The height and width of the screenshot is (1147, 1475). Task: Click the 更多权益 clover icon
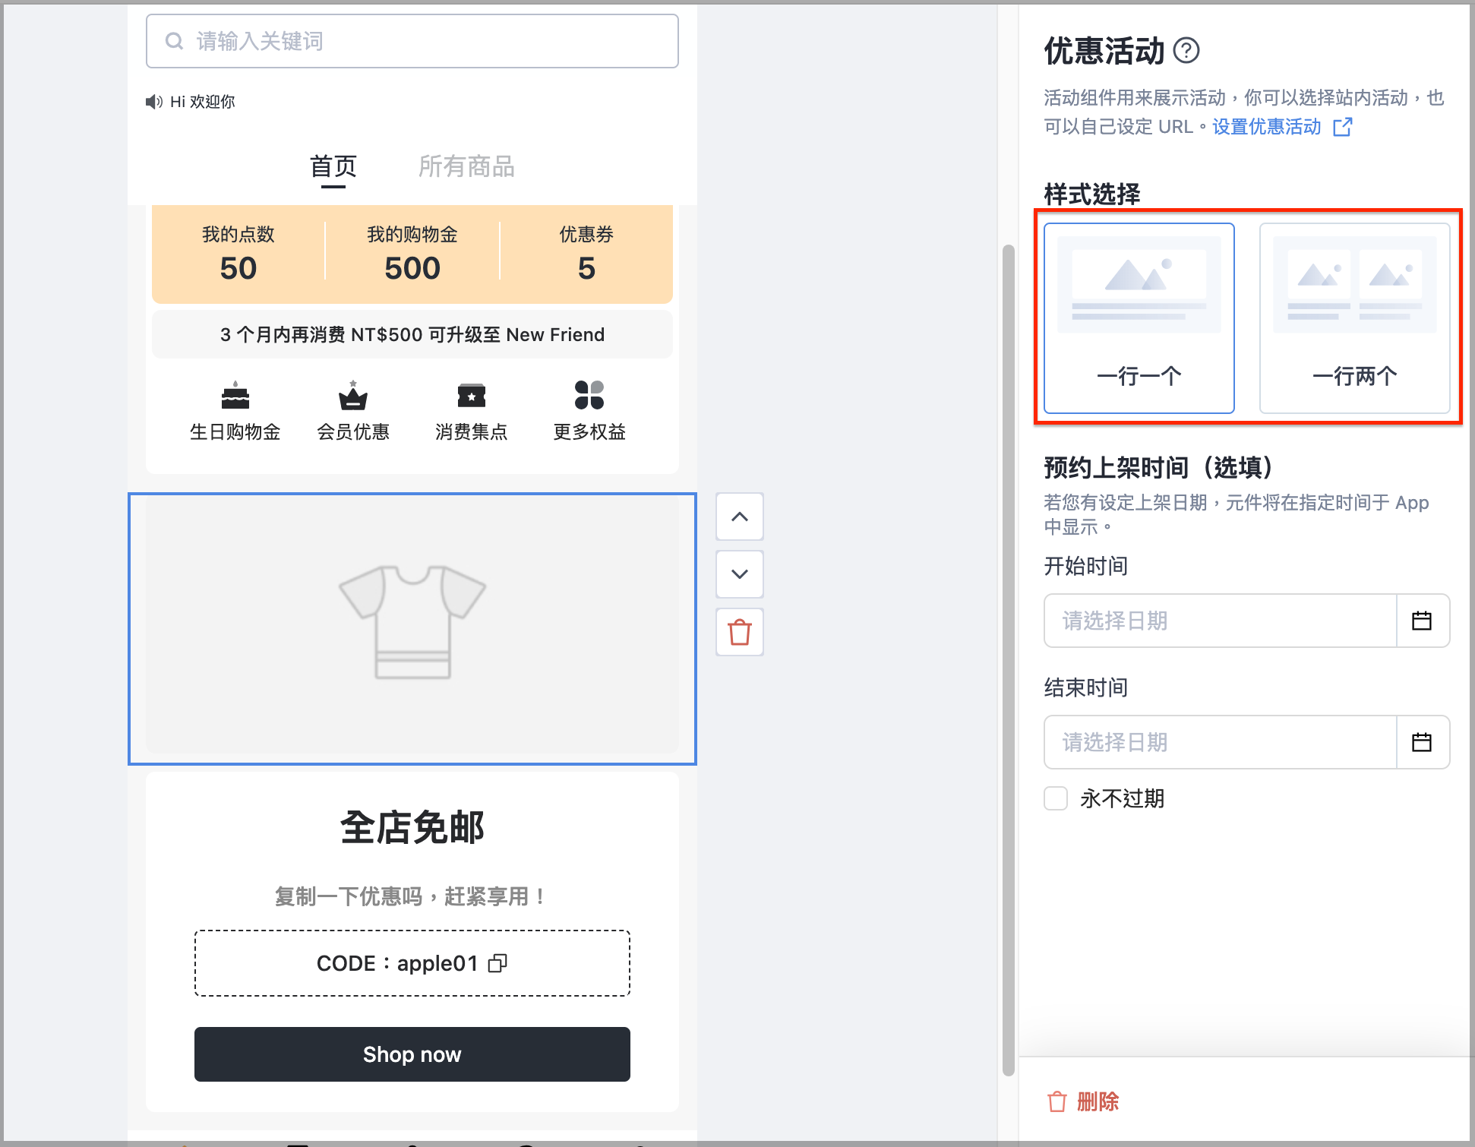589,395
